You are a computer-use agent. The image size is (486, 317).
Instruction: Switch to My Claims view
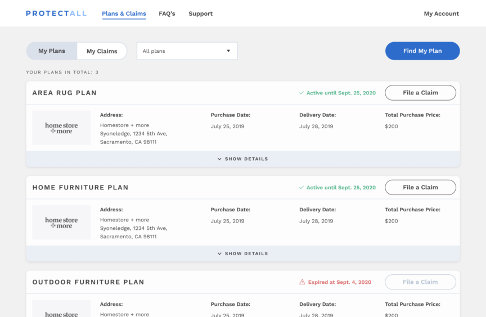point(102,51)
